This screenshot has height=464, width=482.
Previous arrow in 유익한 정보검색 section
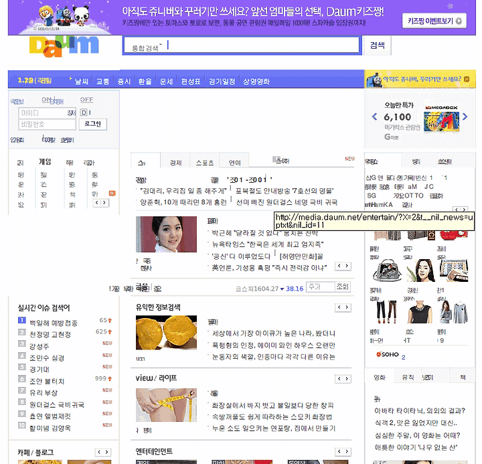click(x=339, y=307)
